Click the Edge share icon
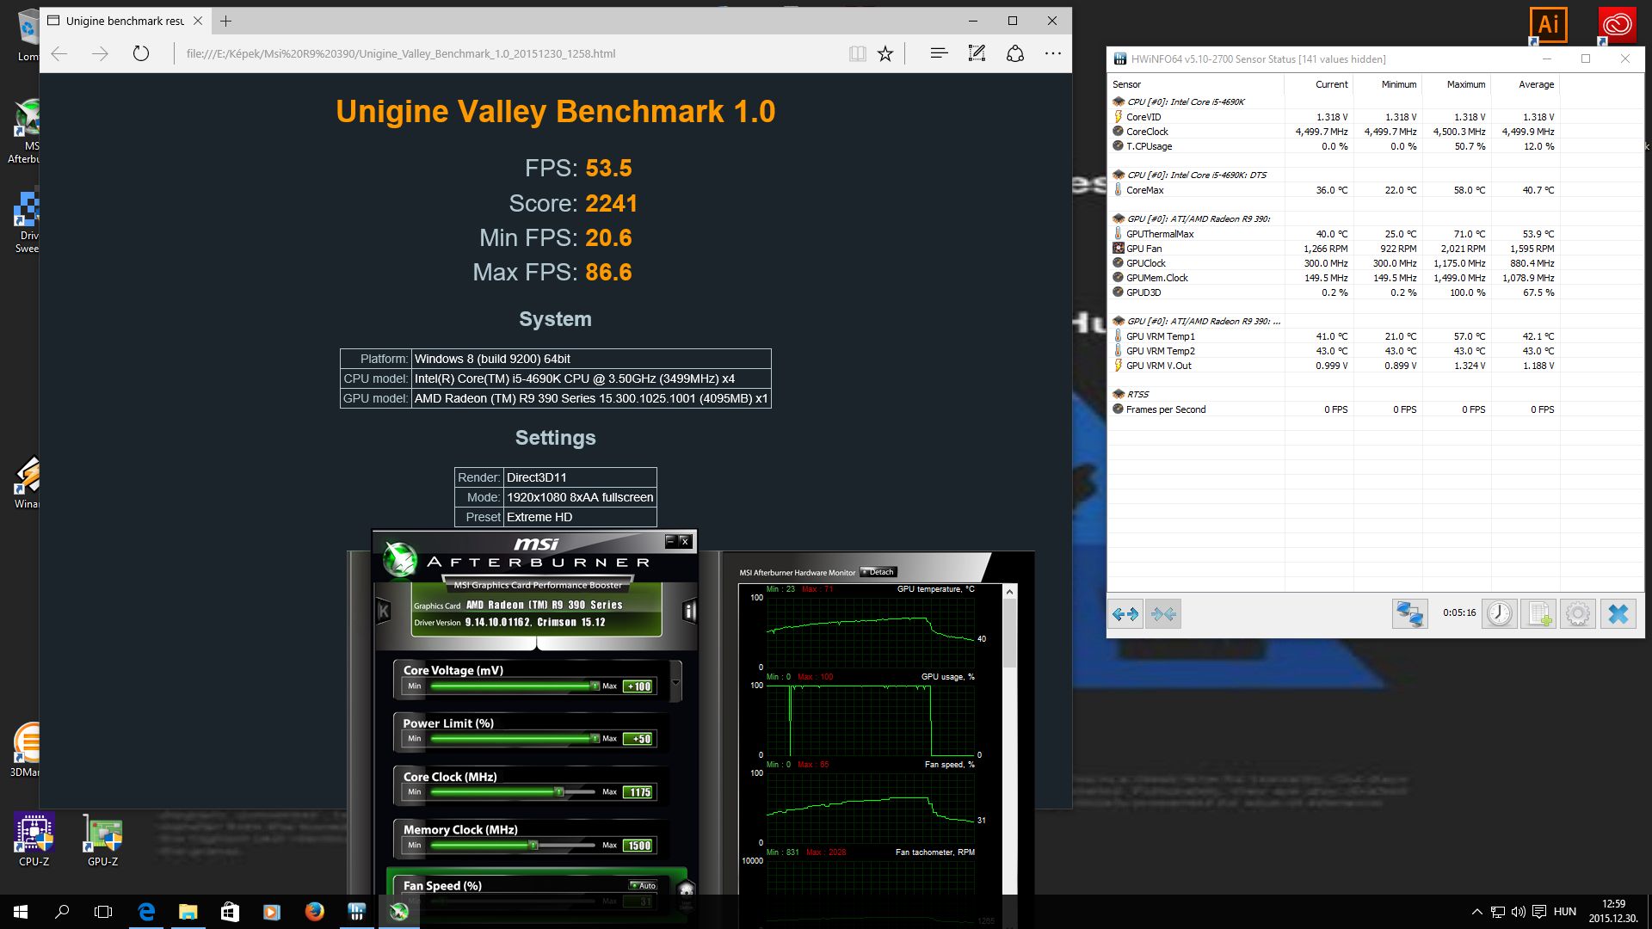The width and height of the screenshot is (1652, 929). (x=1015, y=53)
